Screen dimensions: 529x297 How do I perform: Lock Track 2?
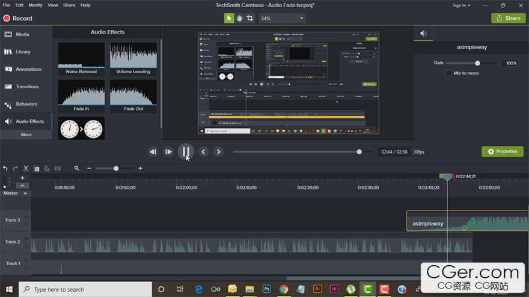(26, 246)
